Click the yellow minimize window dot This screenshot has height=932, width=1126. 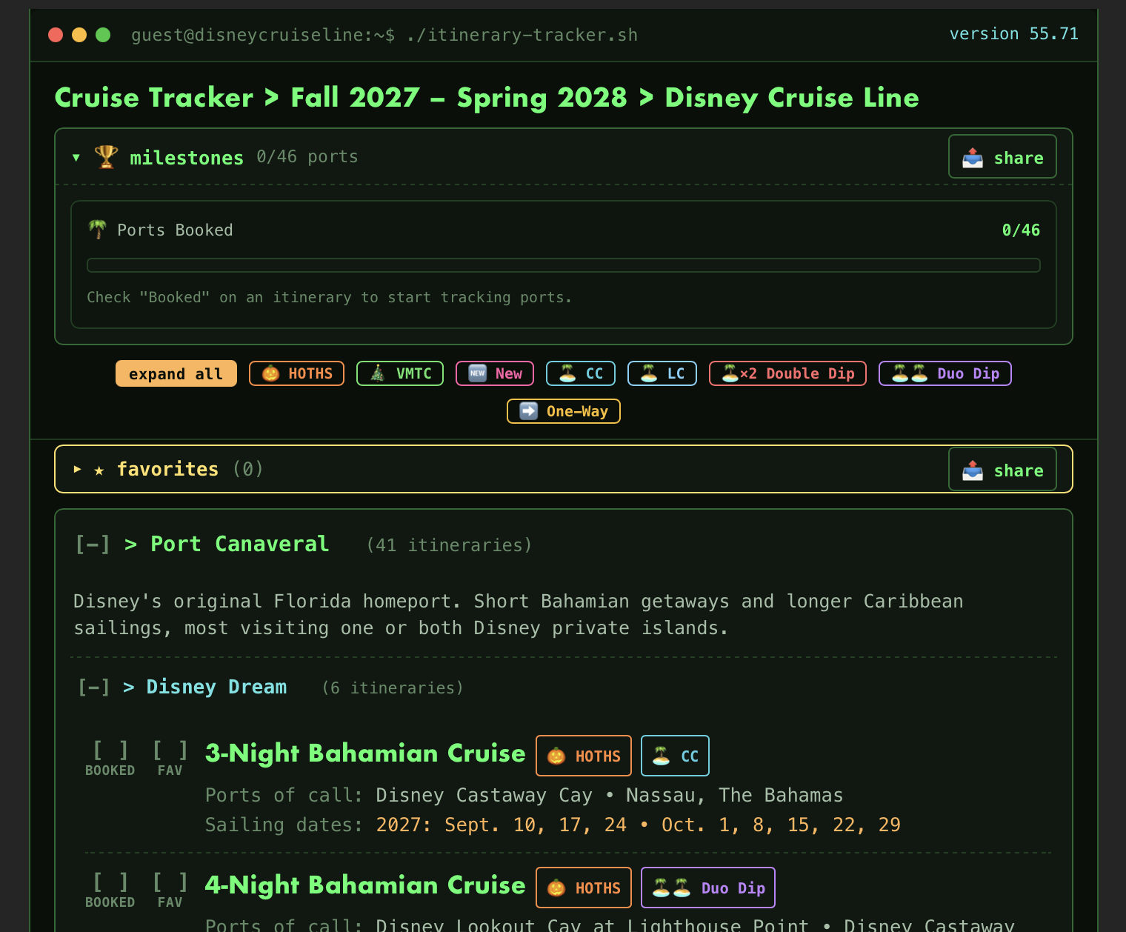point(79,35)
